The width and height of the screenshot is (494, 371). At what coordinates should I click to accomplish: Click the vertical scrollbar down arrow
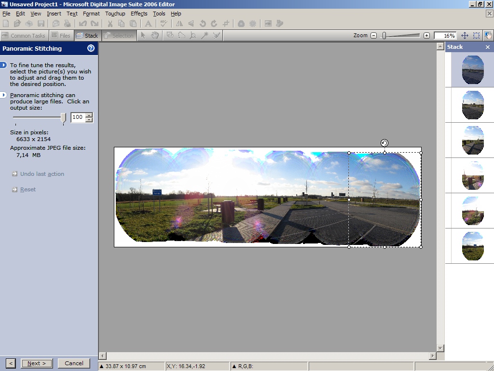point(440,348)
